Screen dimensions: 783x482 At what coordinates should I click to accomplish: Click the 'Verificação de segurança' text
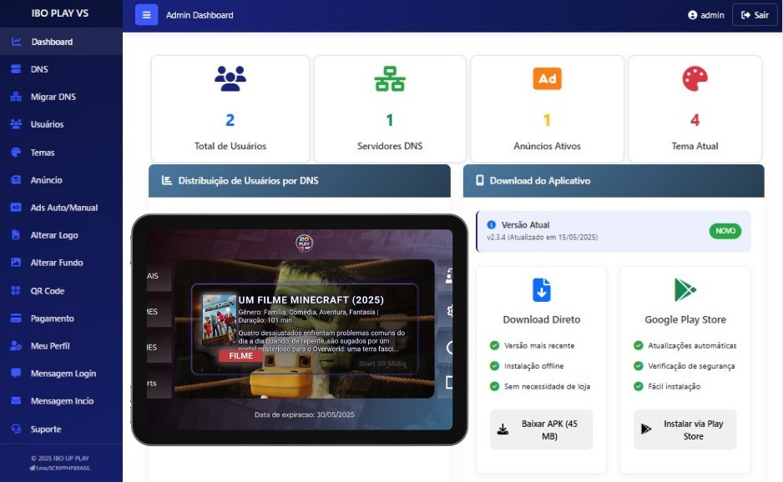(692, 366)
